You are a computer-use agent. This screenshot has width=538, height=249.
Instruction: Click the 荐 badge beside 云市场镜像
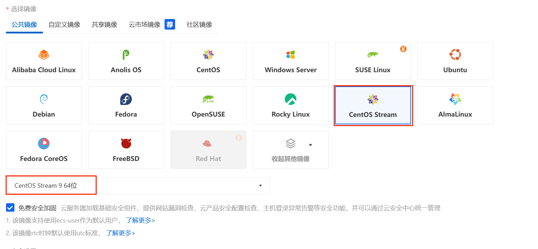(170, 24)
